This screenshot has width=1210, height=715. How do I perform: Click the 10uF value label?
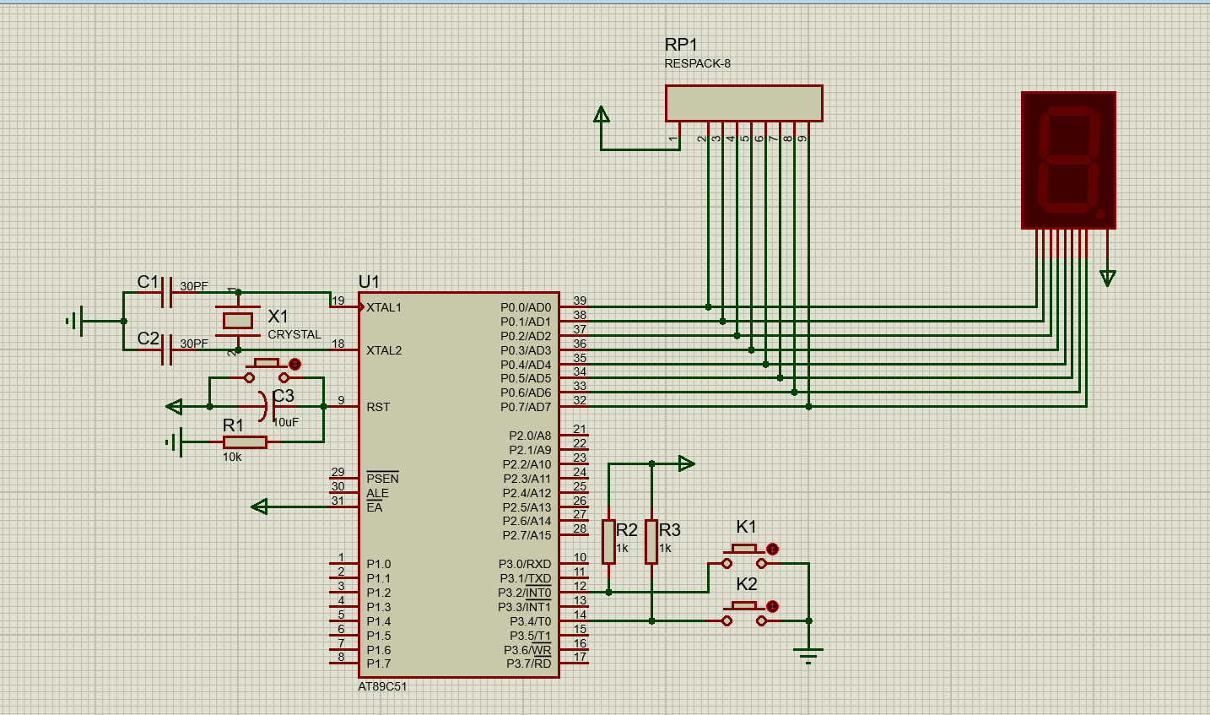tap(286, 422)
